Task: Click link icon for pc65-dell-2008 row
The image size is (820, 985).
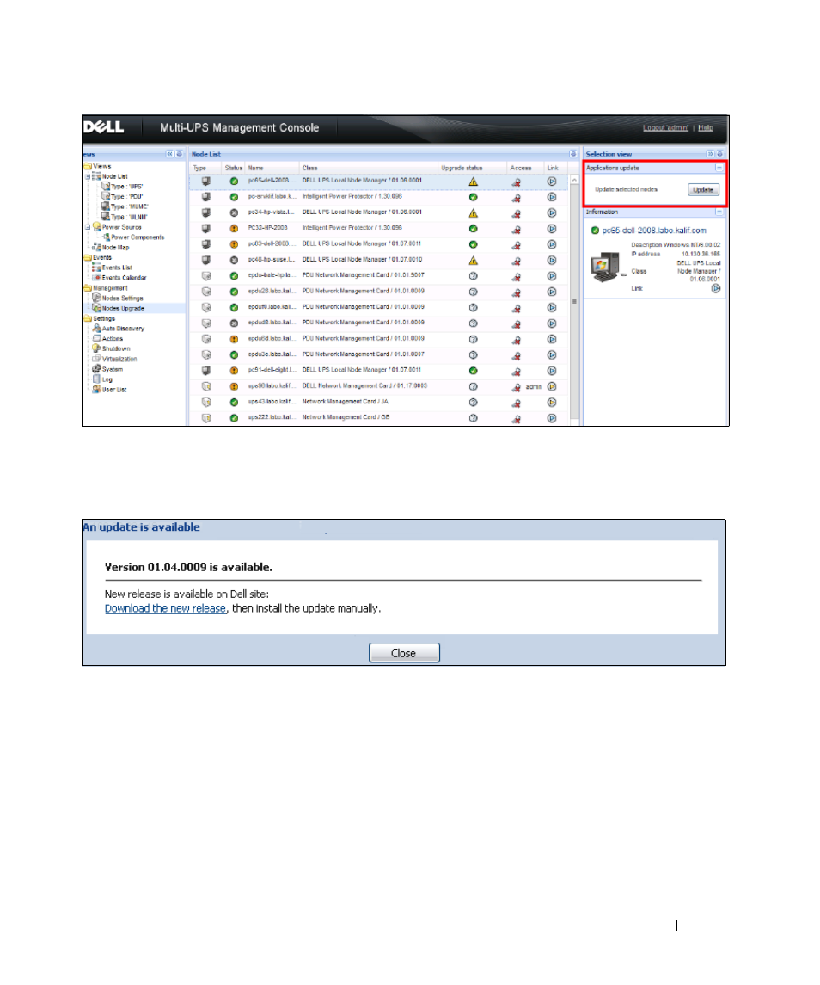Action: [552, 181]
